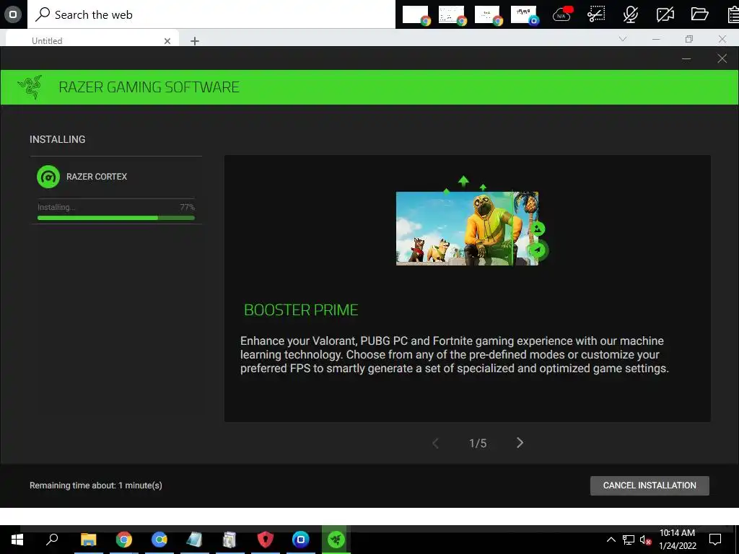
Task: Open the notification center icon
Action: (x=715, y=540)
